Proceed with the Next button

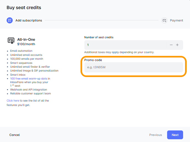tap(175, 135)
